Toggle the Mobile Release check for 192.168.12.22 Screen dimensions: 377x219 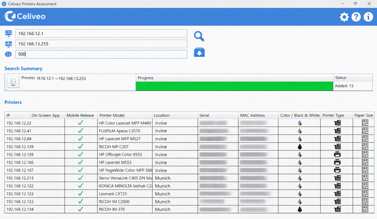[x=81, y=123]
